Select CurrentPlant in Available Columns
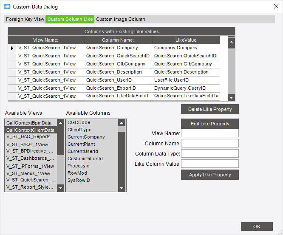 pos(92,144)
